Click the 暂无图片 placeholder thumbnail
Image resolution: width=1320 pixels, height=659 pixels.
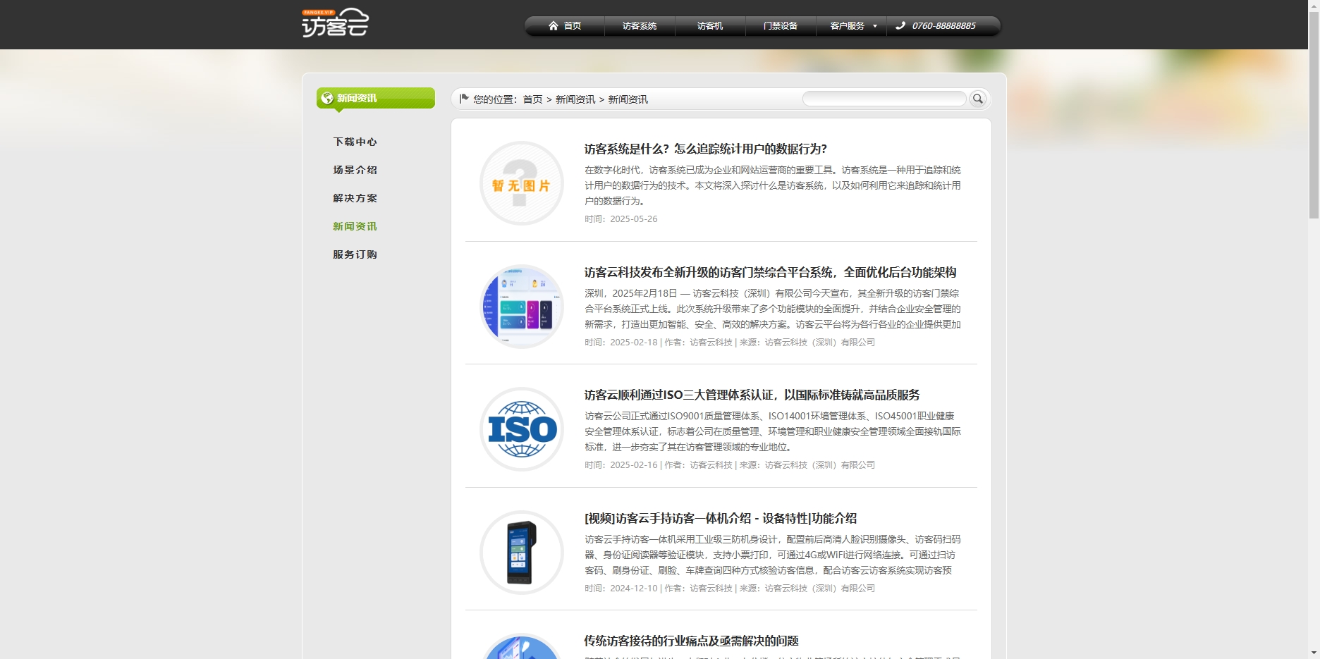coord(522,183)
